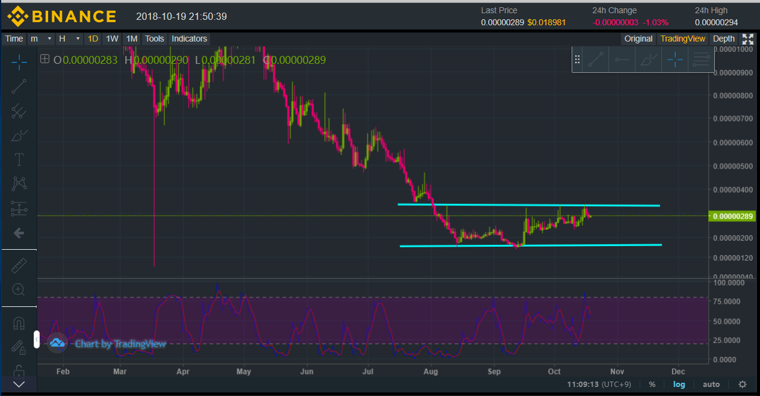Toggle the auto scale option
760x396 pixels.
coord(711,385)
